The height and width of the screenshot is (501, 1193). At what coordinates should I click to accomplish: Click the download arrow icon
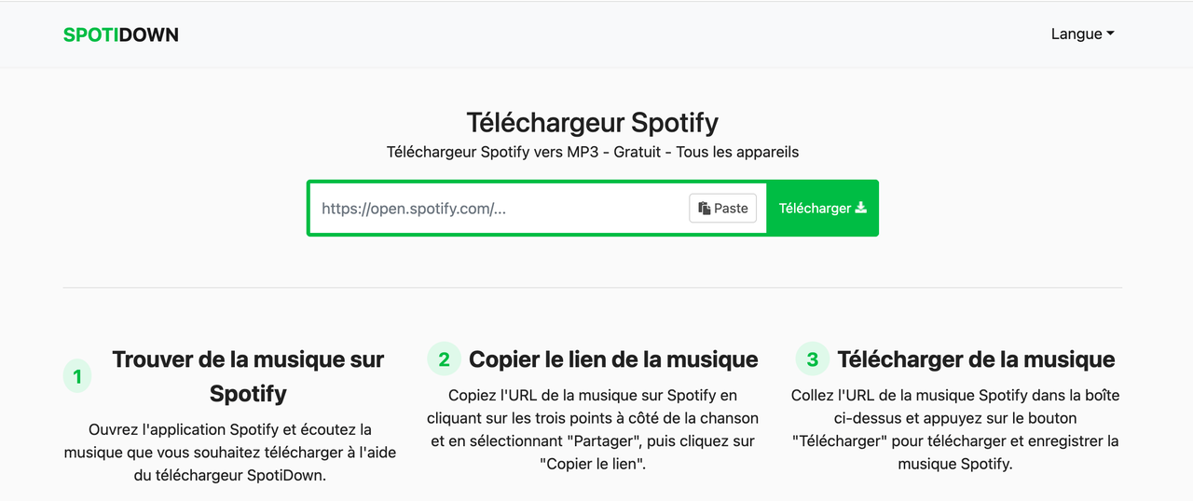(x=860, y=208)
